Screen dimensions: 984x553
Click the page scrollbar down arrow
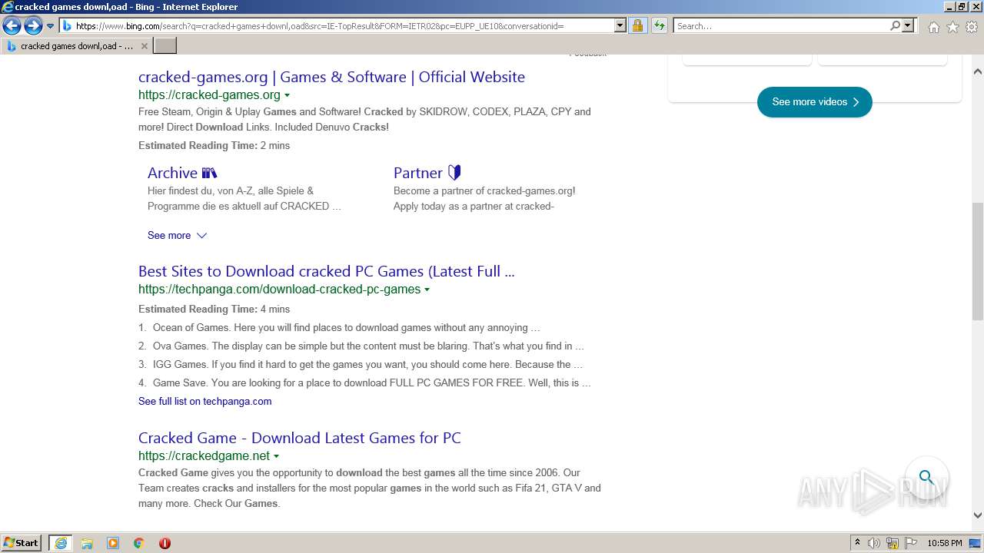point(978,515)
